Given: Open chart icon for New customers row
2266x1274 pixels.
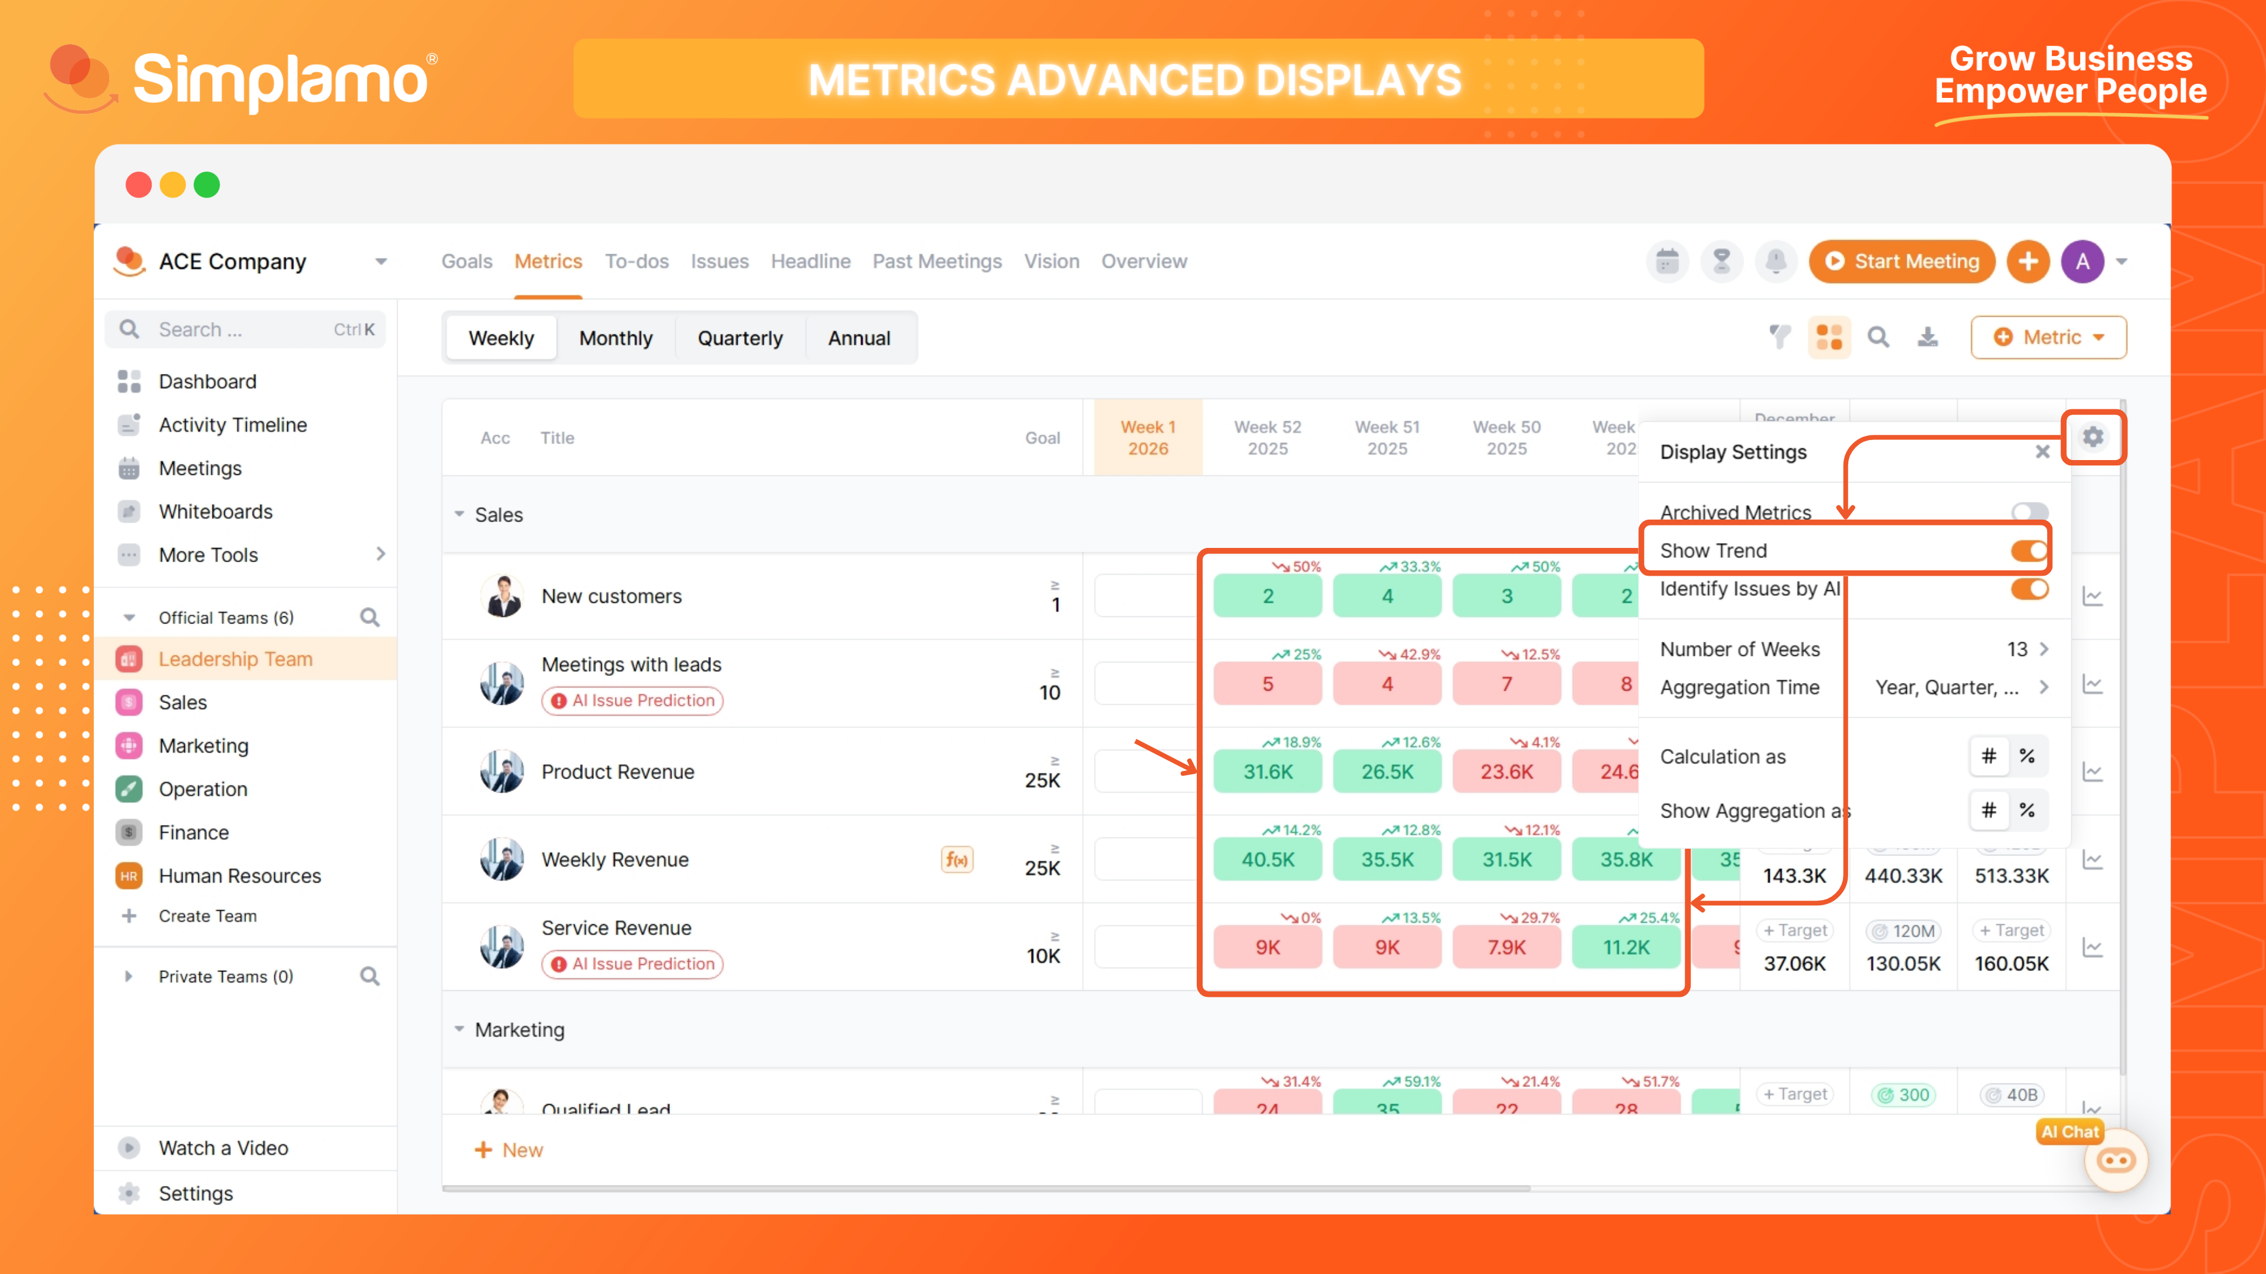Looking at the screenshot, I should 2093,596.
